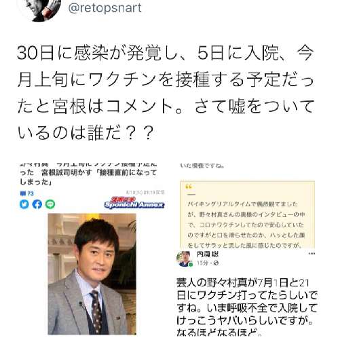
Task: Click the text いた模様ですね above the quote
Action: [202, 166]
